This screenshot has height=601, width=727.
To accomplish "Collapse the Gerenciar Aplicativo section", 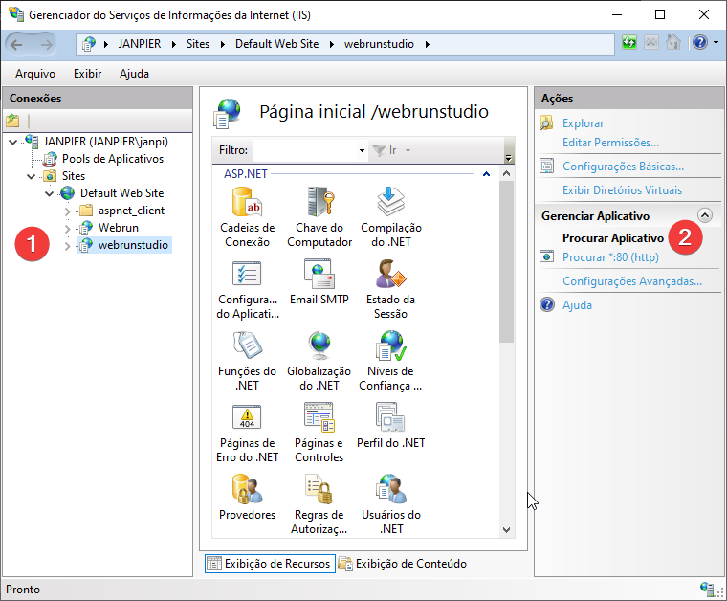I will click(x=706, y=216).
